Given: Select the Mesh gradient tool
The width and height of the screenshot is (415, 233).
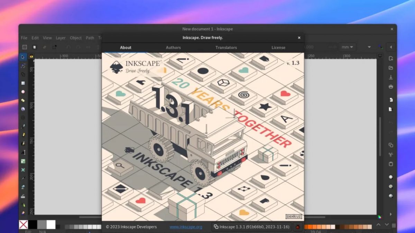Looking at the screenshot, I should (x=23, y=170).
